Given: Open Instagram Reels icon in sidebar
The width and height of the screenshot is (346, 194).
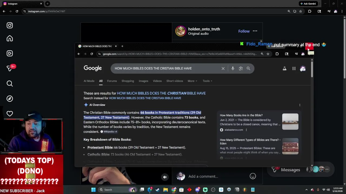Looking at the screenshot, I should coord(10,53).
